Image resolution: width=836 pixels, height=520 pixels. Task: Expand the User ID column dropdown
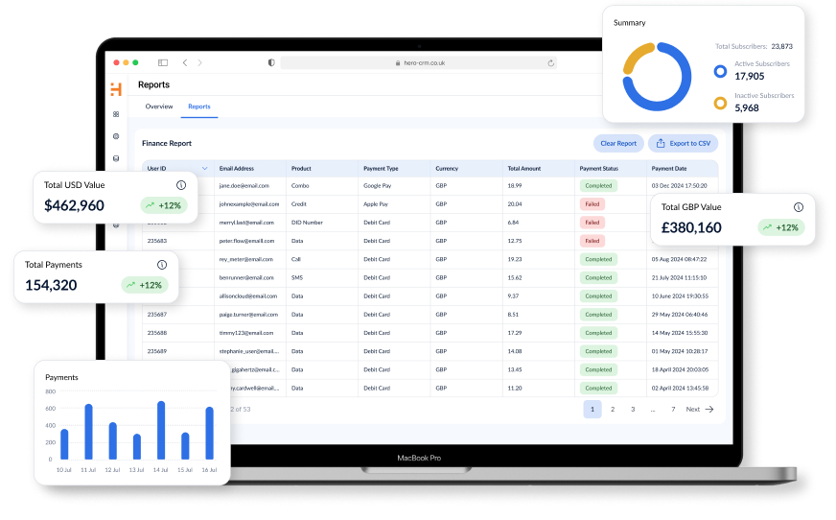click(204, 168)
